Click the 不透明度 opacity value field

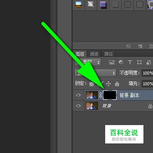[147, 73]
